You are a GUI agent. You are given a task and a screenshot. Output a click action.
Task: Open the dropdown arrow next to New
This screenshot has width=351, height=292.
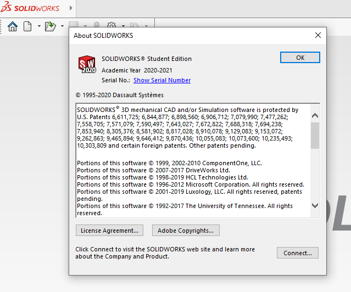click(38, 26)
